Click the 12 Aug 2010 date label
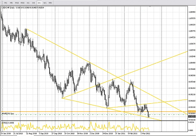The height and width of the screenshot is (136, 196). pyautogui.click(x=31, y=133)
